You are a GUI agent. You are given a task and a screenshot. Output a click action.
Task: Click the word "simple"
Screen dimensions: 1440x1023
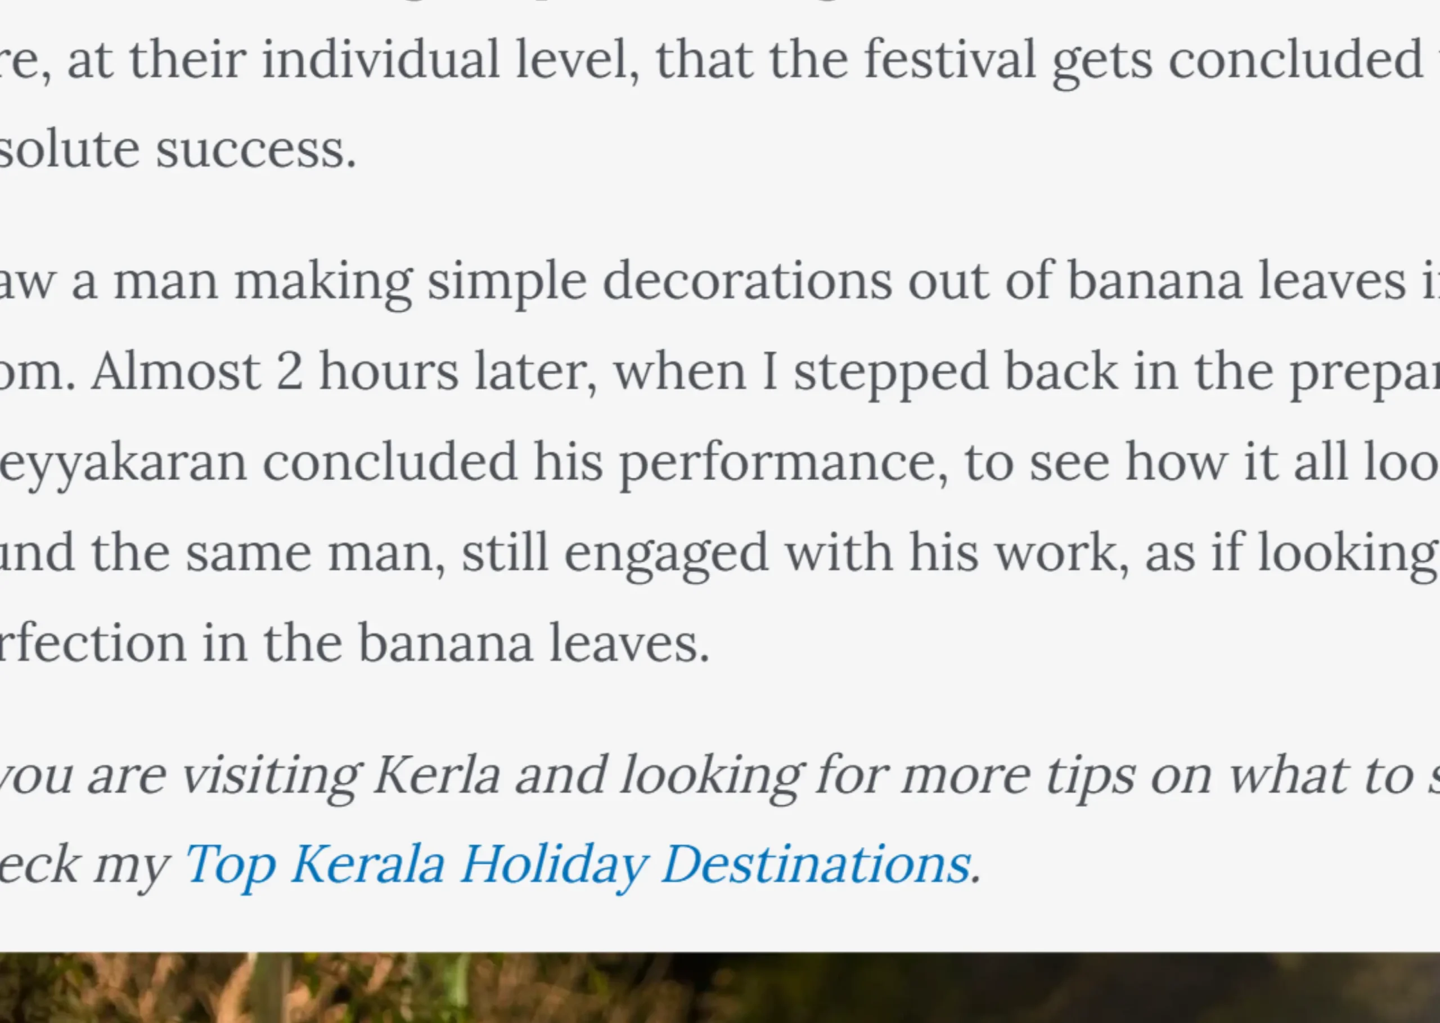pos(507,281)
